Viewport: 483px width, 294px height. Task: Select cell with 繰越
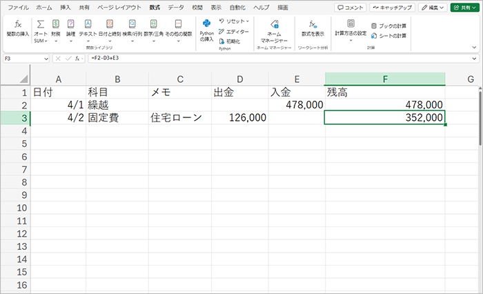pos(117,105)
